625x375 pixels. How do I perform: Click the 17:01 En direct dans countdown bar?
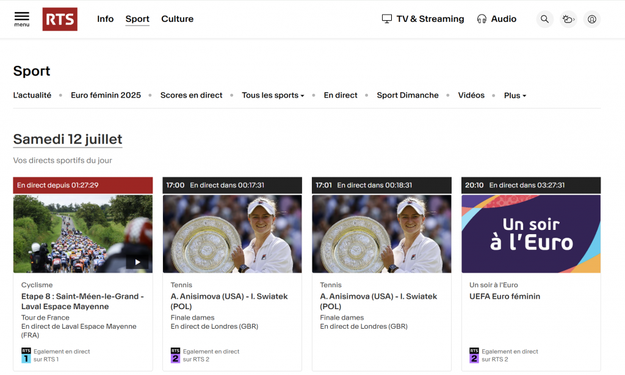pos(381,185)
